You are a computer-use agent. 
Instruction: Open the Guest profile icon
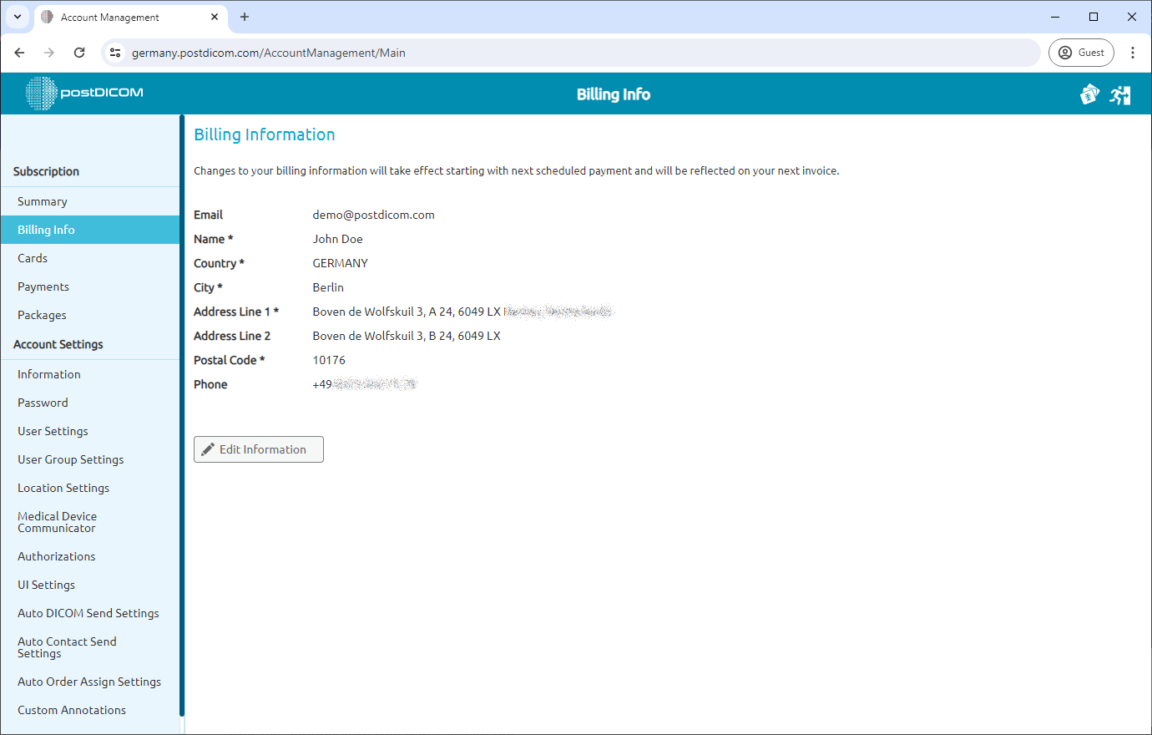(x=1081, y=52)
